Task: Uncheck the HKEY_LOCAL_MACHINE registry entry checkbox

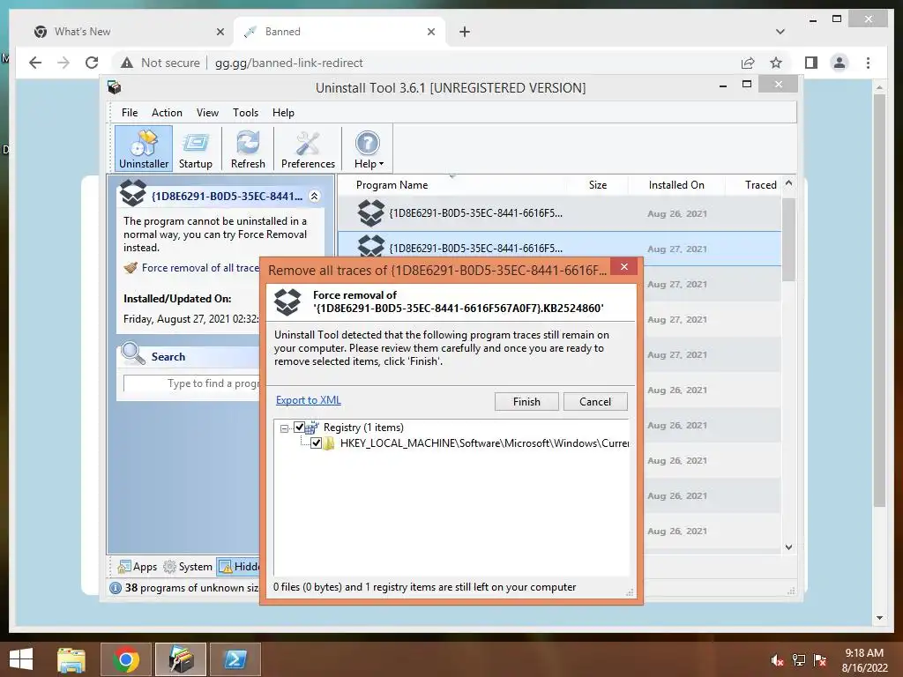Action: pos(316,443)
